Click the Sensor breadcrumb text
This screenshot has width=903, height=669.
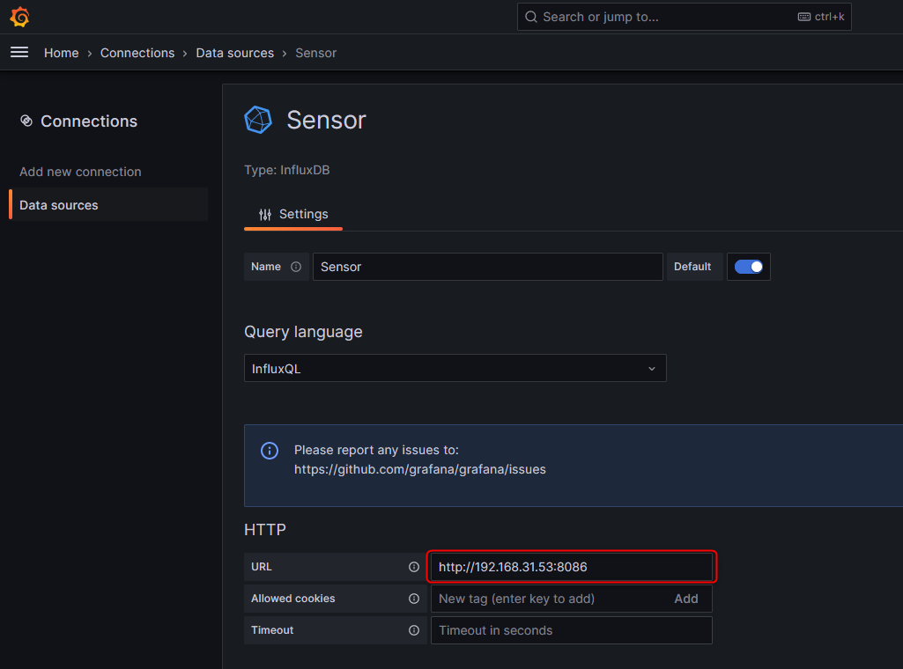point(316,53)
